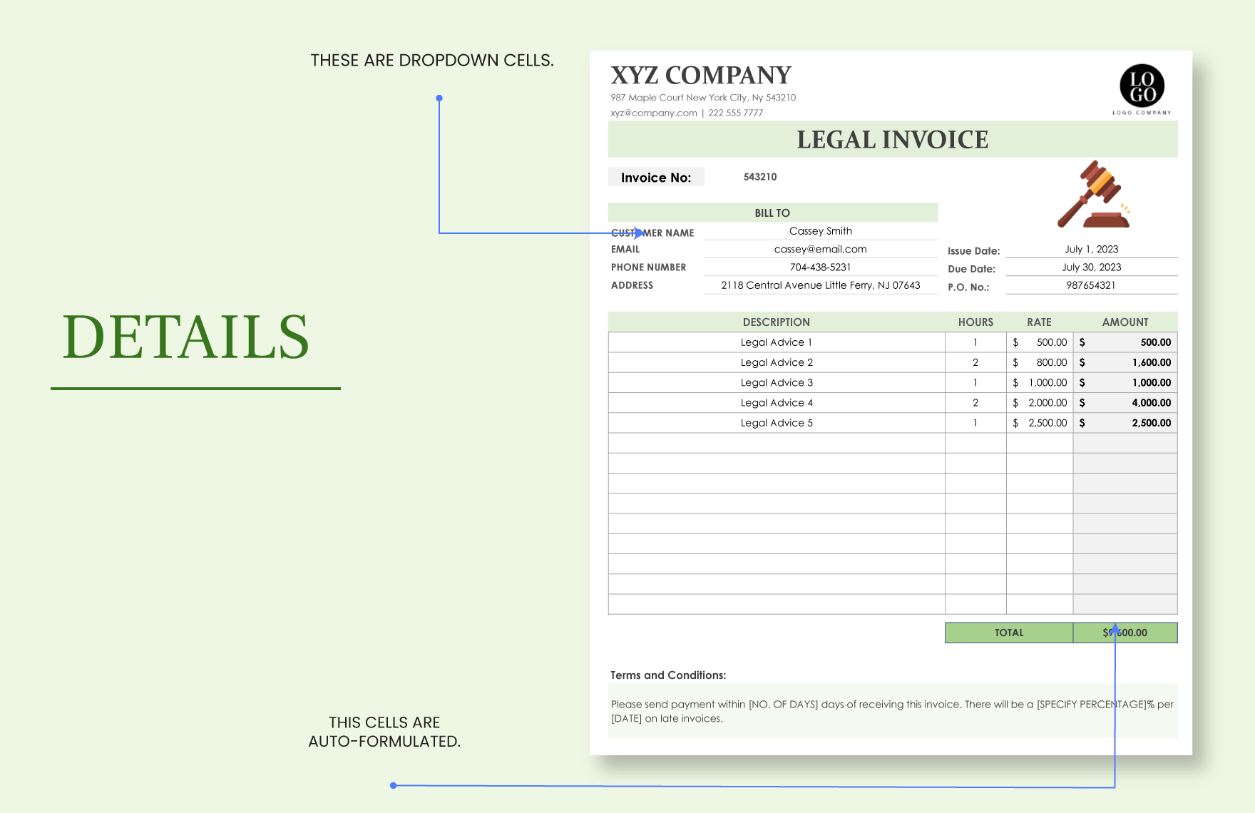
Task: Click the LEGAL INVOICE heading
Action: (893, 139)
